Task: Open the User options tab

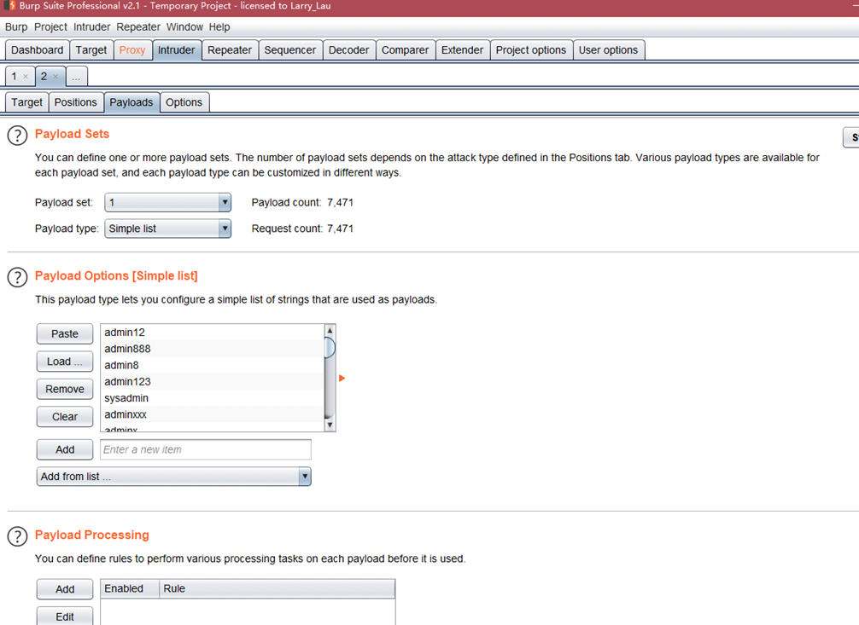Action: [609, 49]
